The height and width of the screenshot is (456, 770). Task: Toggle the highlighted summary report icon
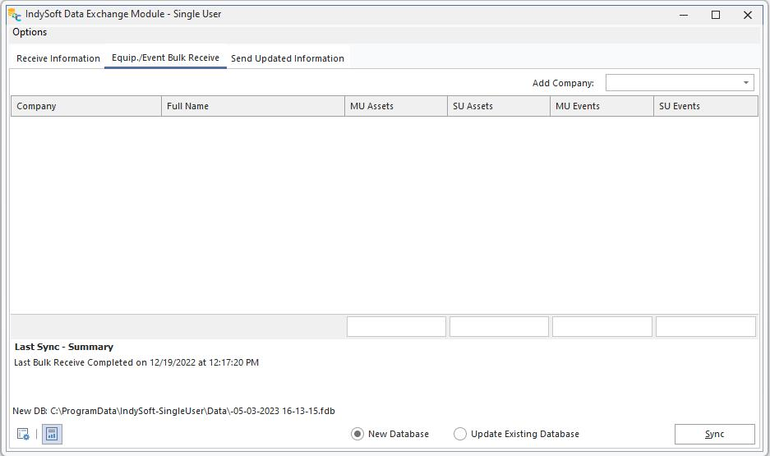[52, 434]
